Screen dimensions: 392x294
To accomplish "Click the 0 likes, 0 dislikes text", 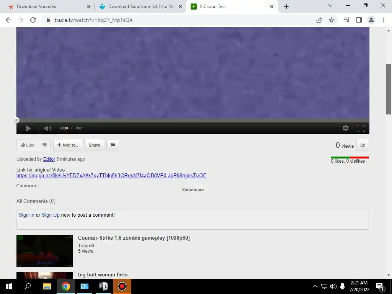I will pos(348,161).
